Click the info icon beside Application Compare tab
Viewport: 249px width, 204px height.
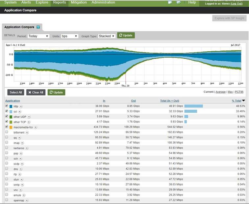(x=38, y=27)
